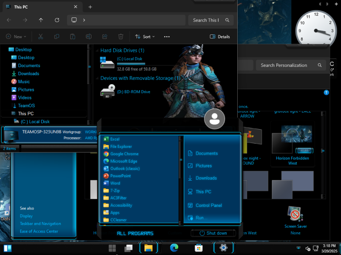341x255 pixels.
Task: Open the New dropdown in File Explorer
Action: click(16, 37)
